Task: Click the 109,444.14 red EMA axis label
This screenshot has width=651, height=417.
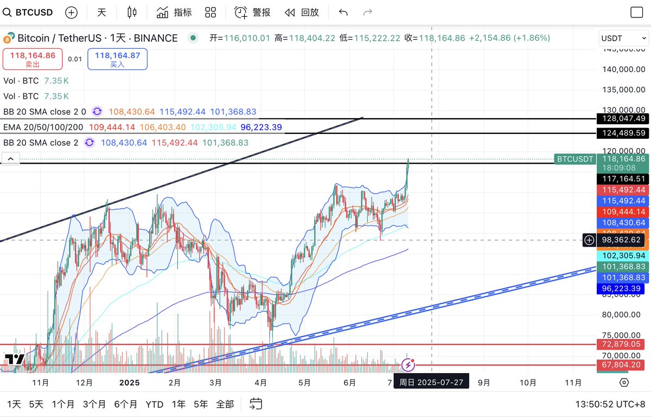Action: (622, 211)
